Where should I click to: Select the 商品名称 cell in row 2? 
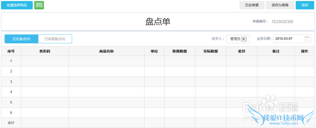(106, 72)
